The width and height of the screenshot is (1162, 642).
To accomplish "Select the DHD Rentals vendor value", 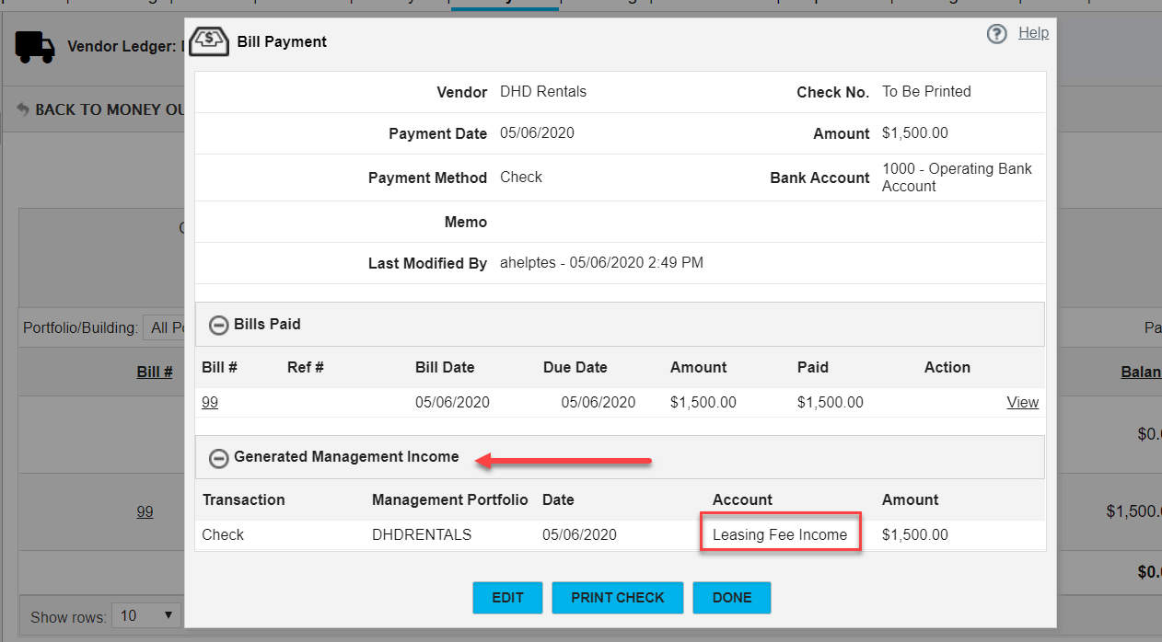I will [x=543, y=92].
